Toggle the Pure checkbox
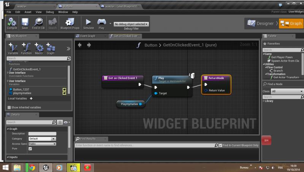The image size is (304, 172). coord(30,149)
